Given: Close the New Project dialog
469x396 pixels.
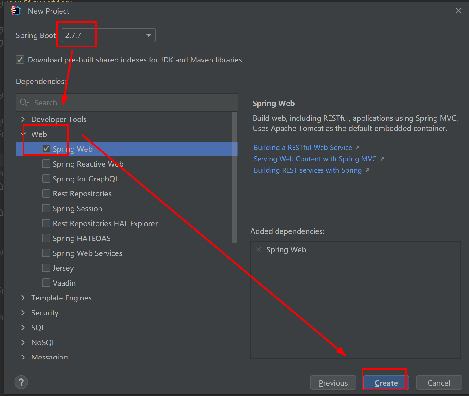Looking at the screenshot, I should (x=459, y=11).
